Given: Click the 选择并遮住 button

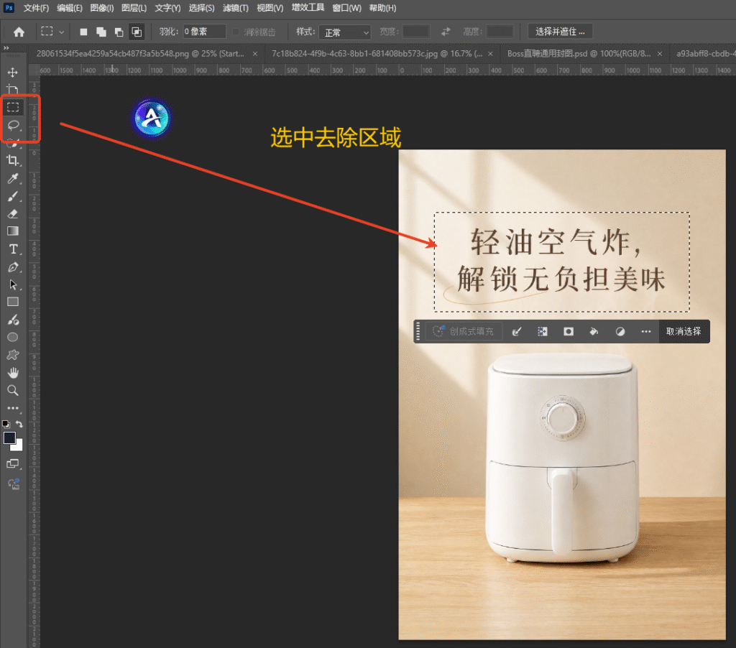Looking at the screenshot, I should [560, 32].
